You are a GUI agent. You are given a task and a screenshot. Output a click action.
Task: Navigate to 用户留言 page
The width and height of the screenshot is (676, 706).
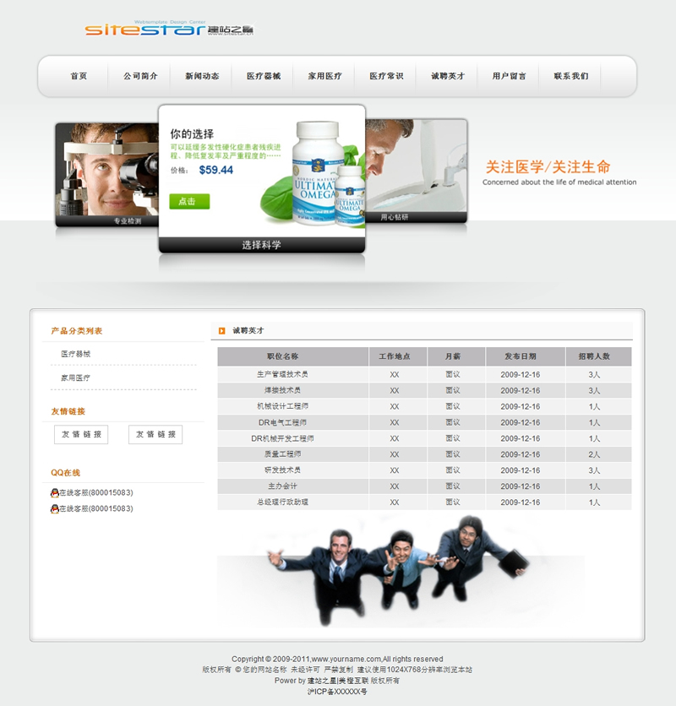point(510,76)
